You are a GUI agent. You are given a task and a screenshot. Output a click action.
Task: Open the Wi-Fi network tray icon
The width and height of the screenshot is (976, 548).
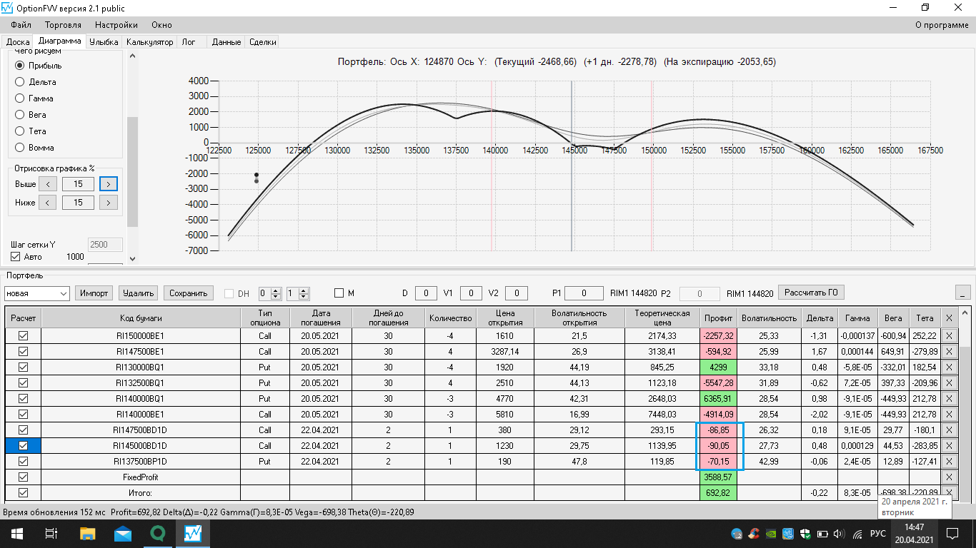[857, 534]
